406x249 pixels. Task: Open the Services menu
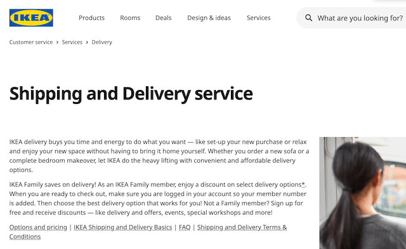point(258,18)
